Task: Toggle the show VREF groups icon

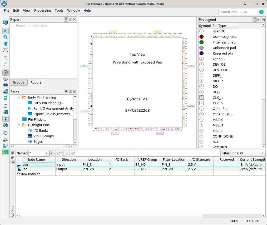Action: 6,79
